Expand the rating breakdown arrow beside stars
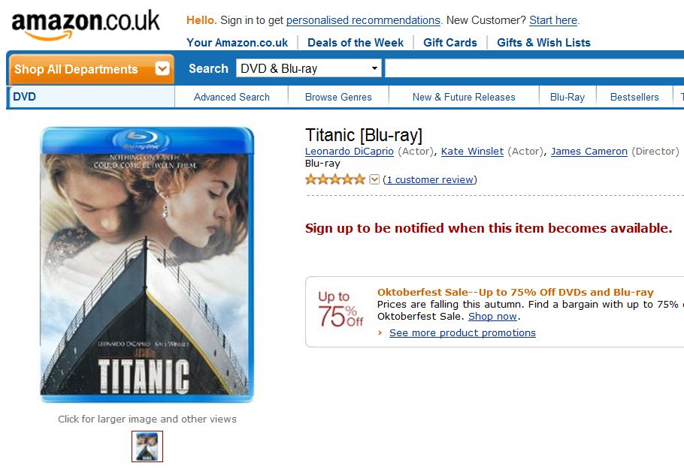This screenshot has height=472, width=684. 374,179
